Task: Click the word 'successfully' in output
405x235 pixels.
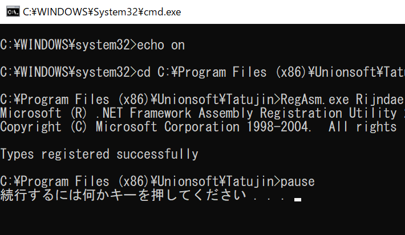Action: click(157, 154)
